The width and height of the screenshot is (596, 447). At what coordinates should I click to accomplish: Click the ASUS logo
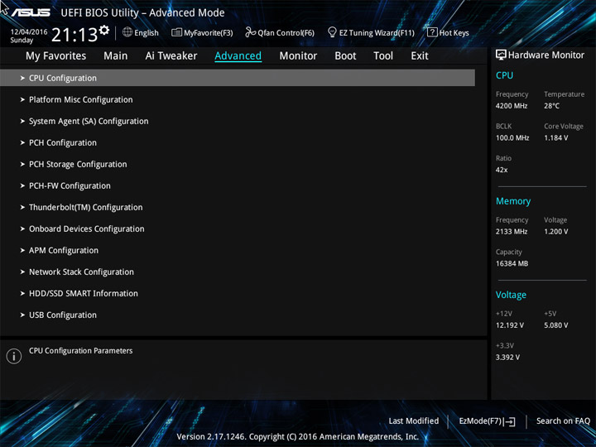(x=31, y=12)
